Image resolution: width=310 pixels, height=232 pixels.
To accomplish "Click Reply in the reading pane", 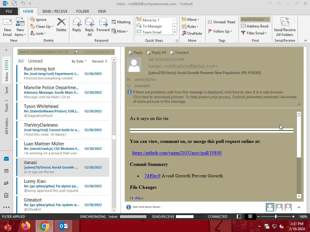I will (135, 53).
